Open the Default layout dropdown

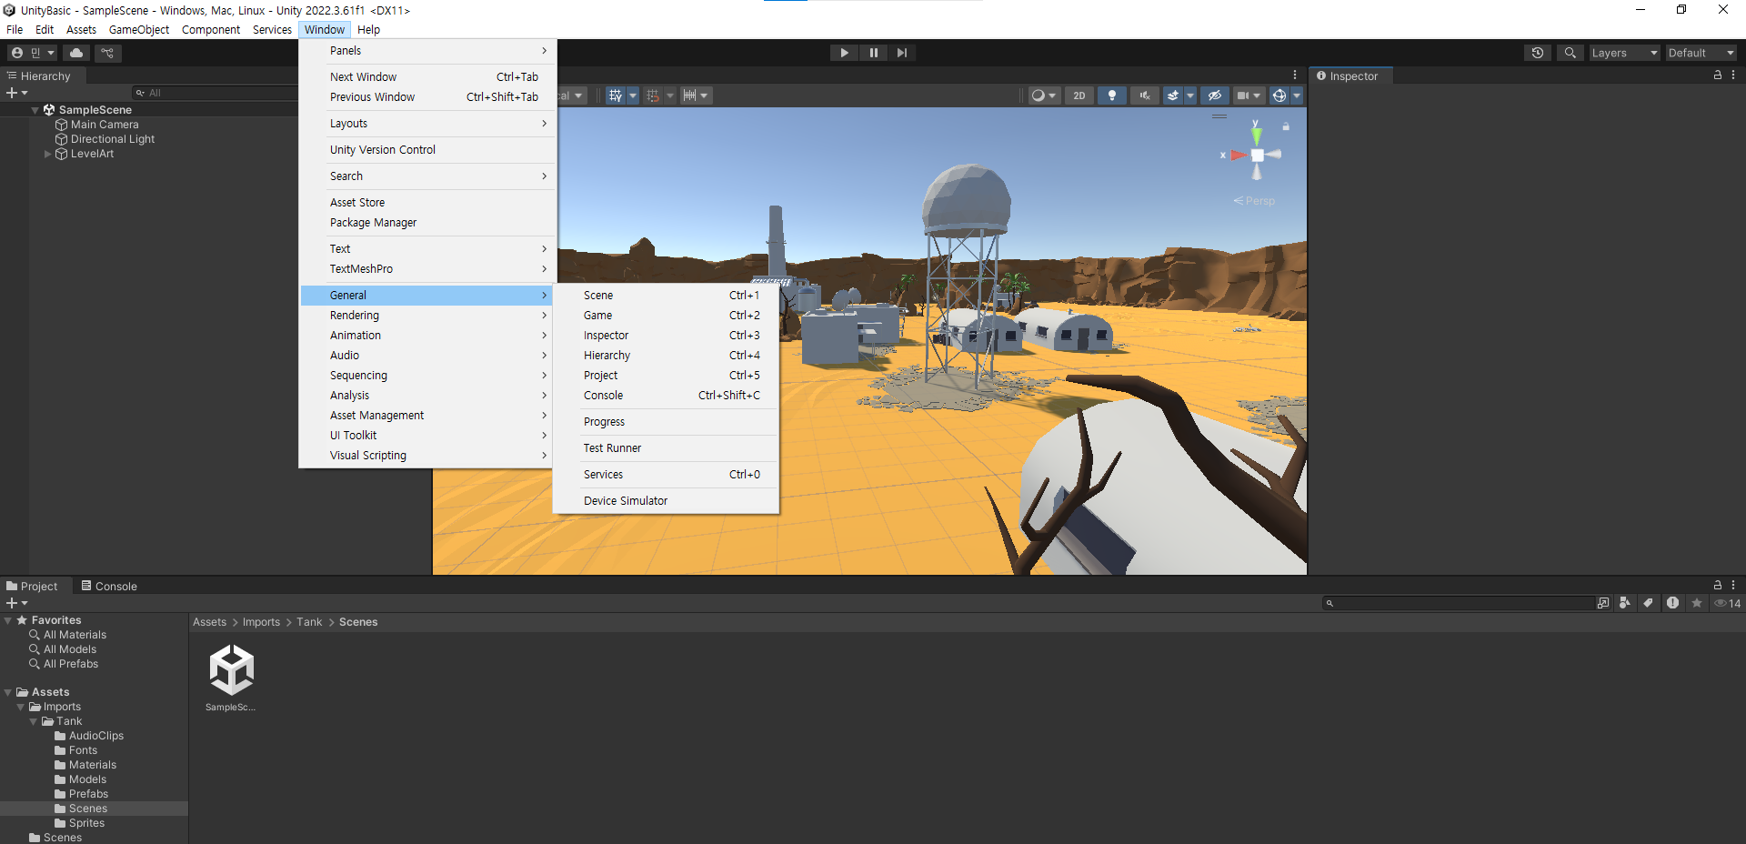coord(1701,53)
